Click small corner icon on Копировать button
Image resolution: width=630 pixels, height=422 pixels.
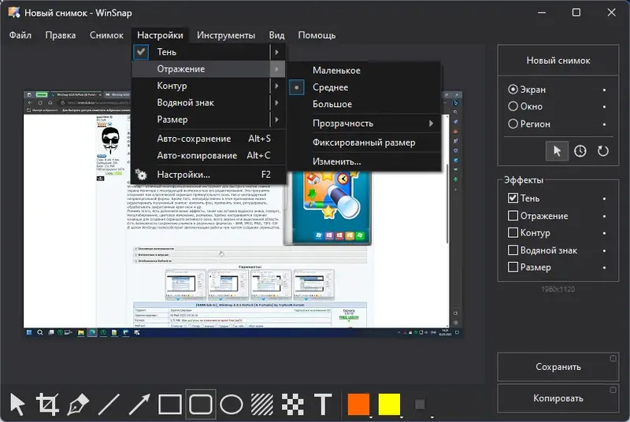pyautogui.click(x=613, y=390)
